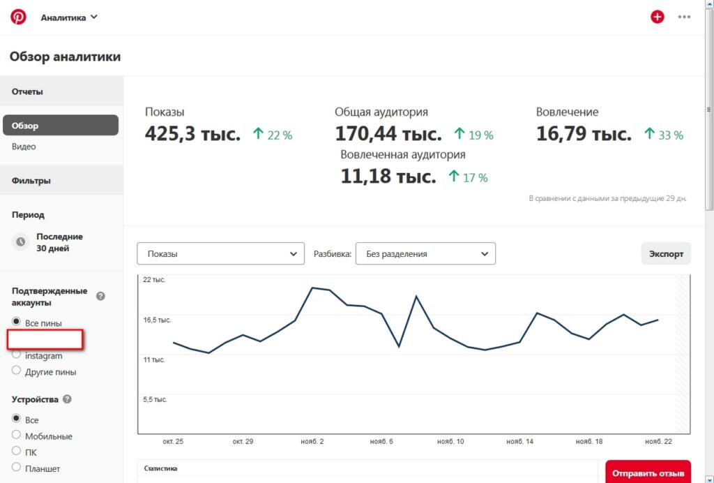Expand the Аналитика dropdown menu
Viewport: 714px width, 483px height.
(69, 17)
